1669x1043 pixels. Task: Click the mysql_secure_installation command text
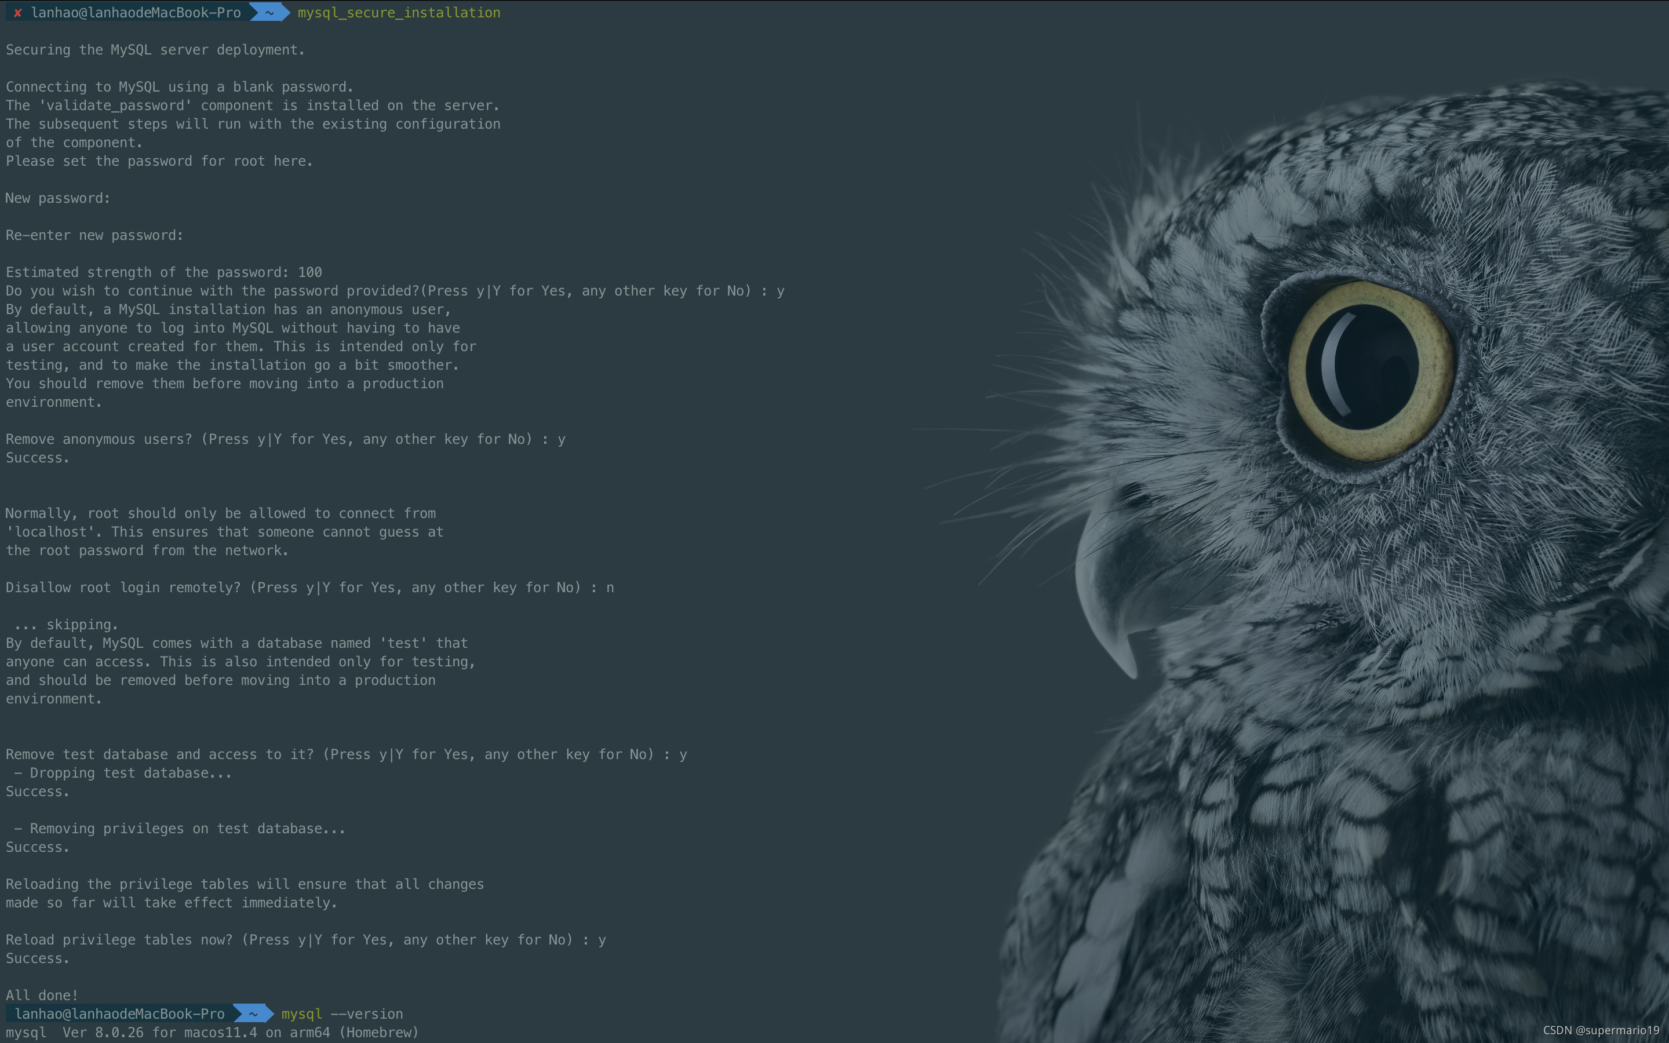[x=399, y=12]
